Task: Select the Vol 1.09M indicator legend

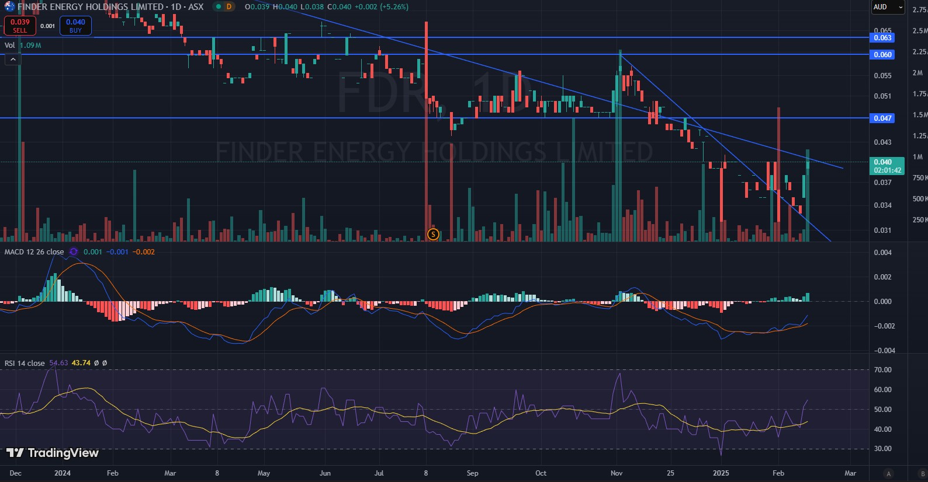Action: click(x=23, y=45)
